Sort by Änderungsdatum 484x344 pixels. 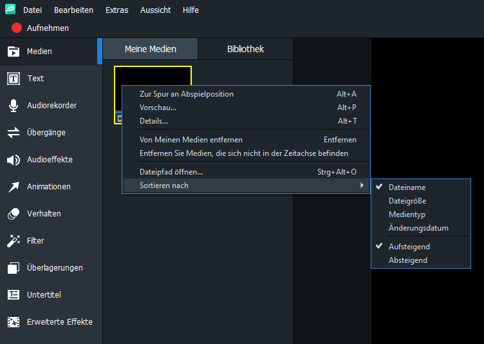click(x=421, y=228)
